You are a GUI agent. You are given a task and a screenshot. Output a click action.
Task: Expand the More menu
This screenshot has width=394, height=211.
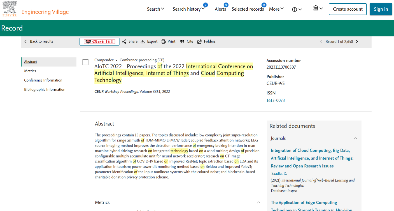tap(276, 9)
